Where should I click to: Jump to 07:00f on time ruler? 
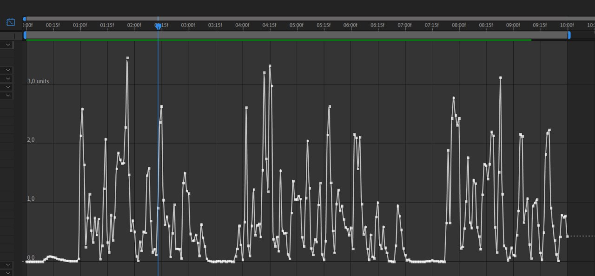coord(404,25)
